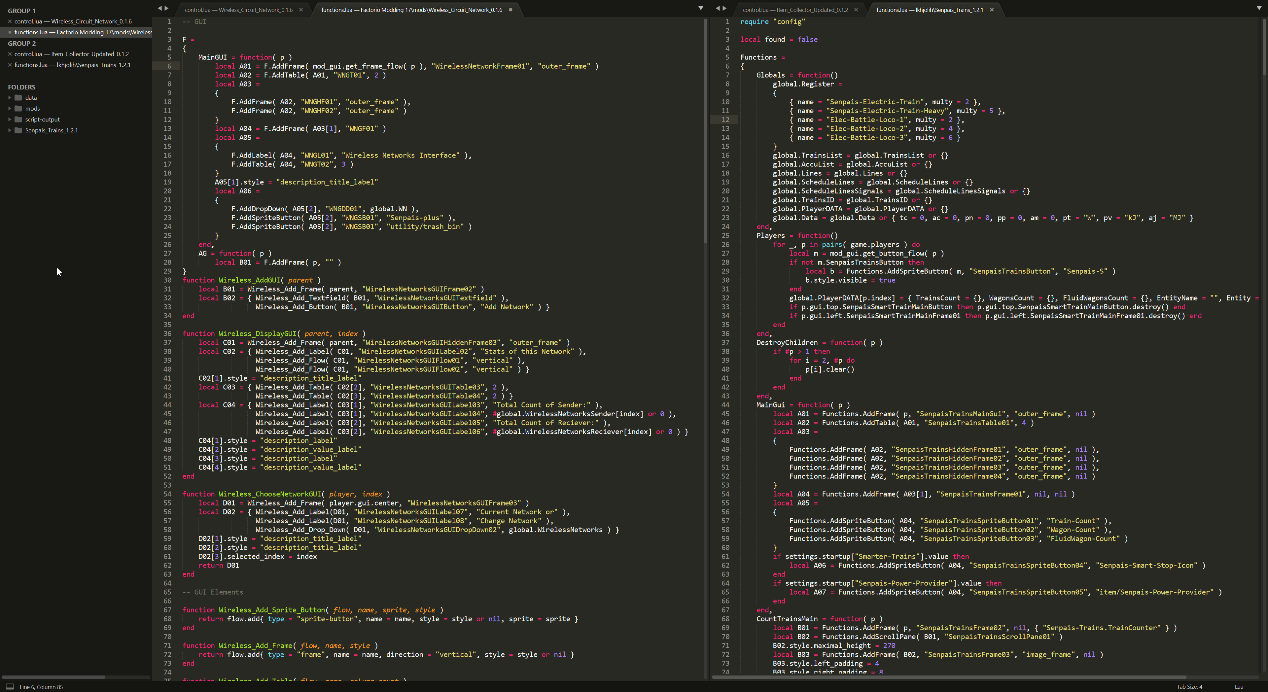Click next-tab right arrow in group 1

(166, 8)
